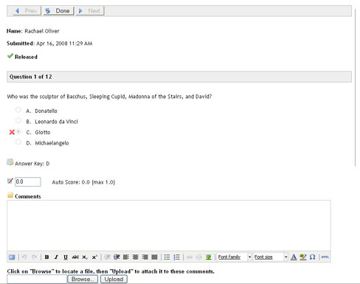Click the undo icon in editor toolbar
The height and width of the screenshot is (284, 360).
[x=24, y=257]
